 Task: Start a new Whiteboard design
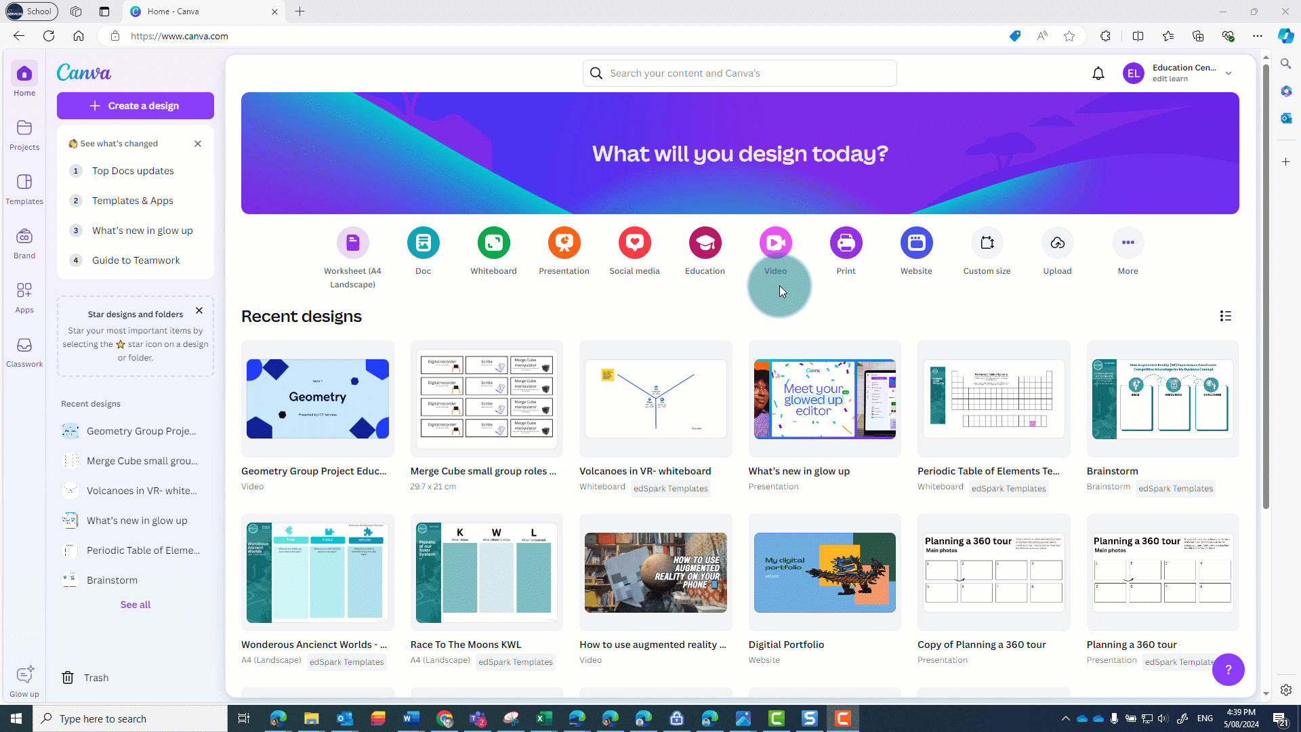click(494, 243)
